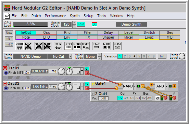Image resolution: width=189 pixels, height=124 pixels.
Task: Click OscD2 fine tune knob
Action: (69, 87)
